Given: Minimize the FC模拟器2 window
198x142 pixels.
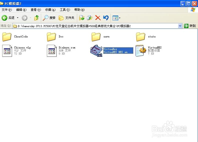Looking at the screenshot, I should coord(183,4).
